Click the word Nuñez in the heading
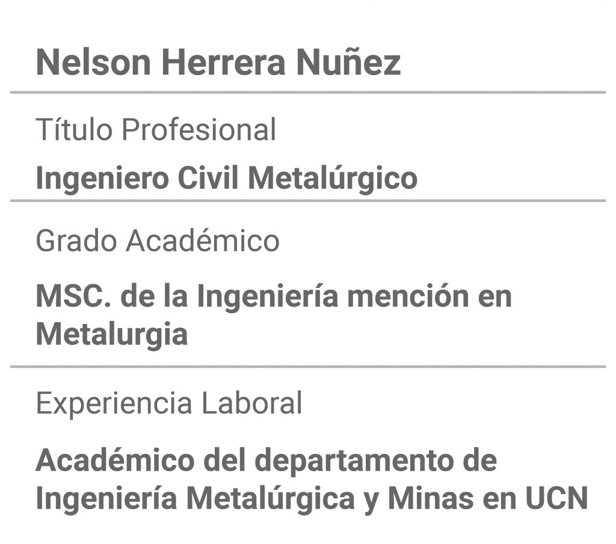The width and height of the screenshot is (616, 544). click(x=348, y=62)
